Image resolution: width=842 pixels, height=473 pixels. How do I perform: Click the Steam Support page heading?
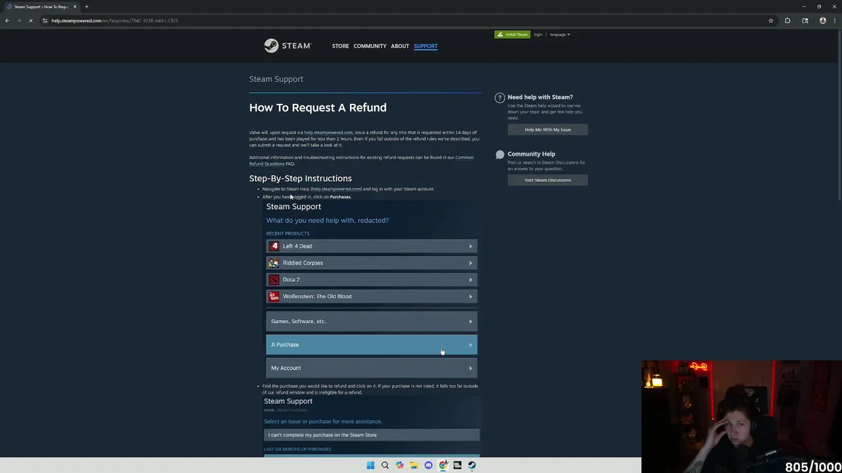coord(276,79)
